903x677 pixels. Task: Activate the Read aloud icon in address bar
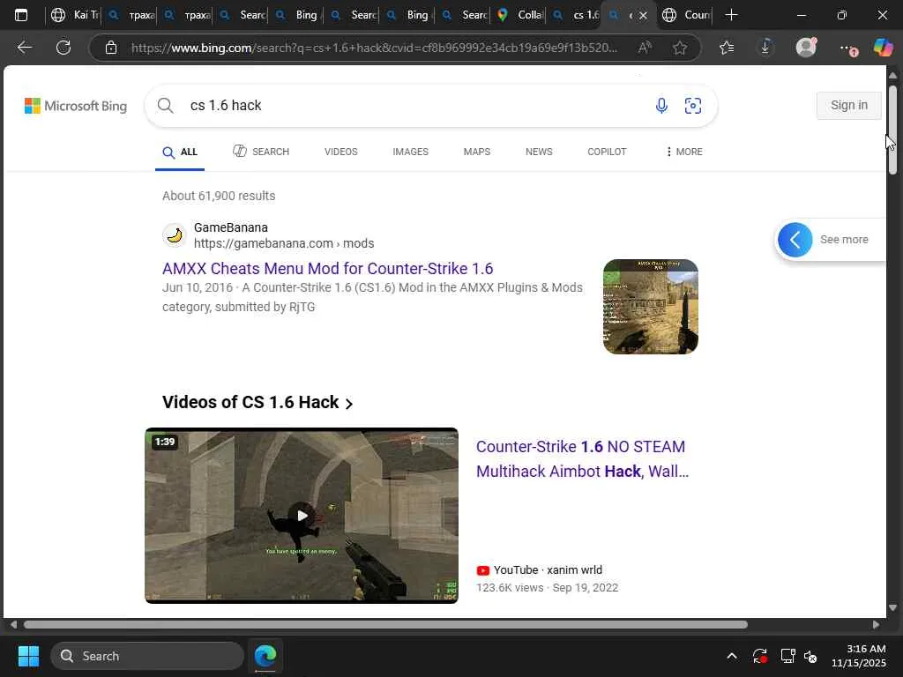[645, 48]
